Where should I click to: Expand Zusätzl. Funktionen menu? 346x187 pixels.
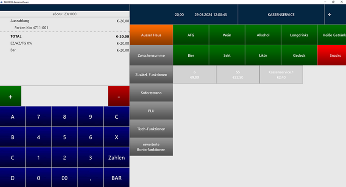pos(151,75)
